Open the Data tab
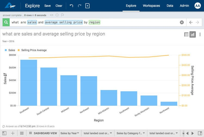This screenshot has height=137, width=204. [170, 6]
